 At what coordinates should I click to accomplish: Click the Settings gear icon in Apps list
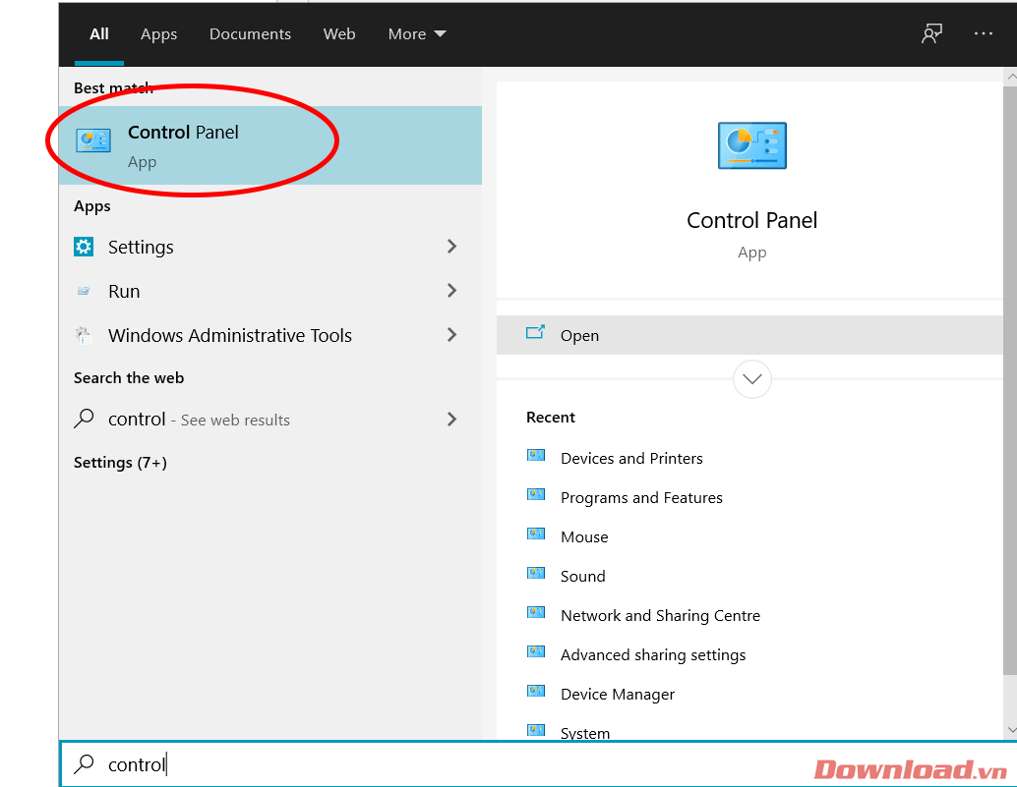(84, 247)
